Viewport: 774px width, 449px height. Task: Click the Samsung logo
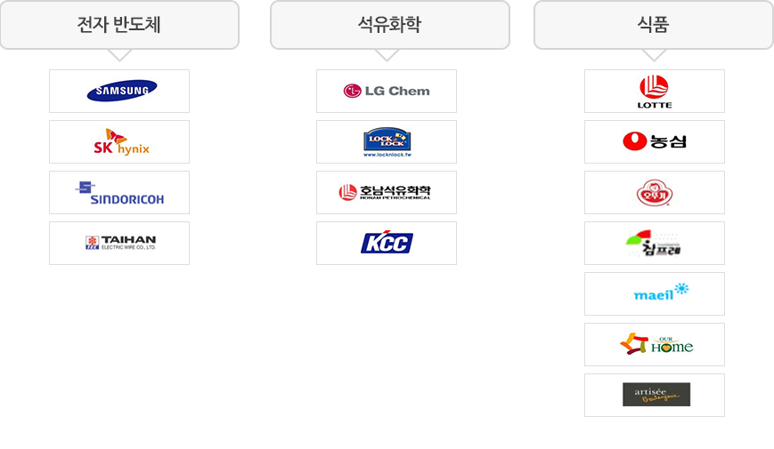[x=119, y=91]
